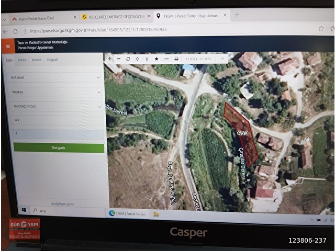Click the red 122/1 parcel on the map
The image size is (335, 251).
(x=241, y=134)
